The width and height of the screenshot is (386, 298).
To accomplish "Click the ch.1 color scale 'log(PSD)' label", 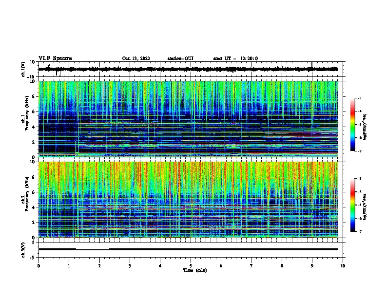I will click(365, 127).
